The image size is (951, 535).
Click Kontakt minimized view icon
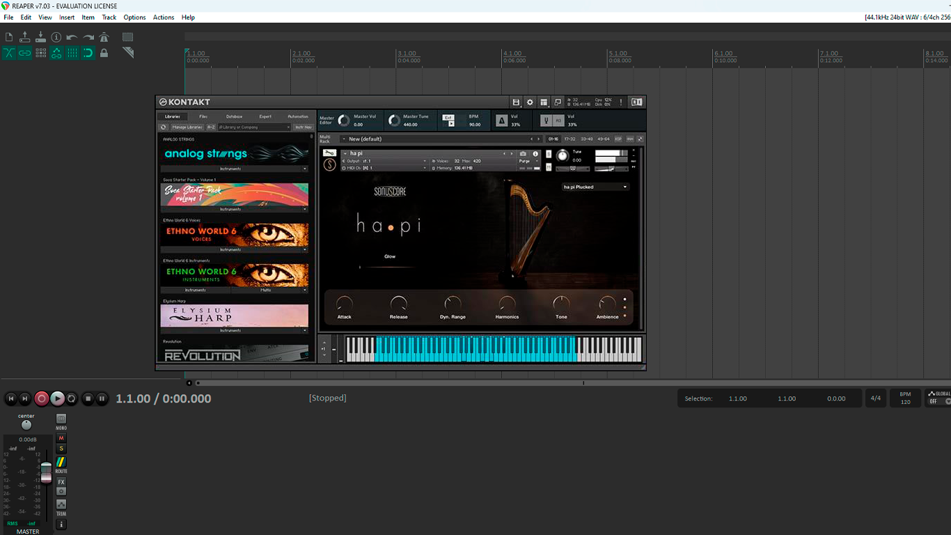[558, 102]
